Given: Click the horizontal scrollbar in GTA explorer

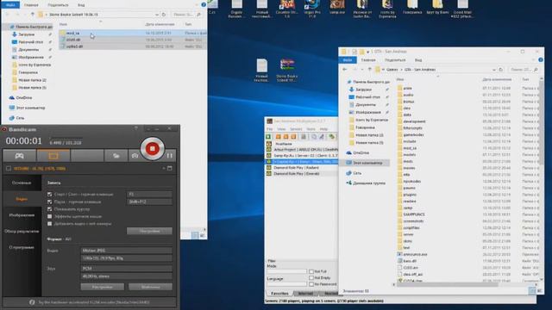Looking at the screenshot, I should (x=447, y=284).
